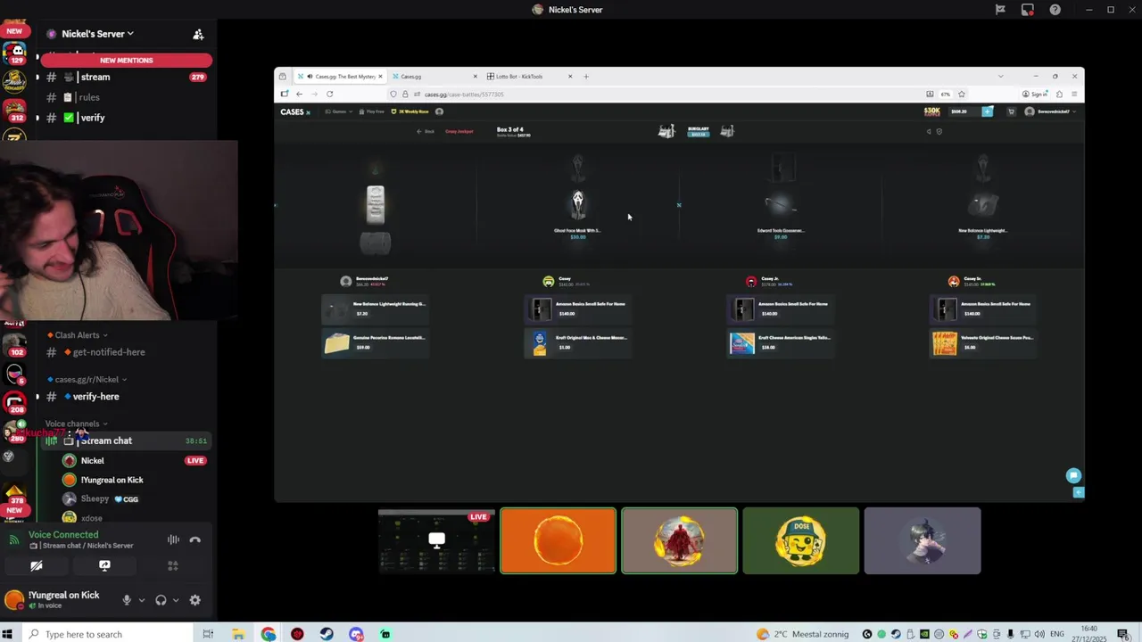The image size is (1142, 642).
Task: Click taskbar search box
Action: [105, 634]
